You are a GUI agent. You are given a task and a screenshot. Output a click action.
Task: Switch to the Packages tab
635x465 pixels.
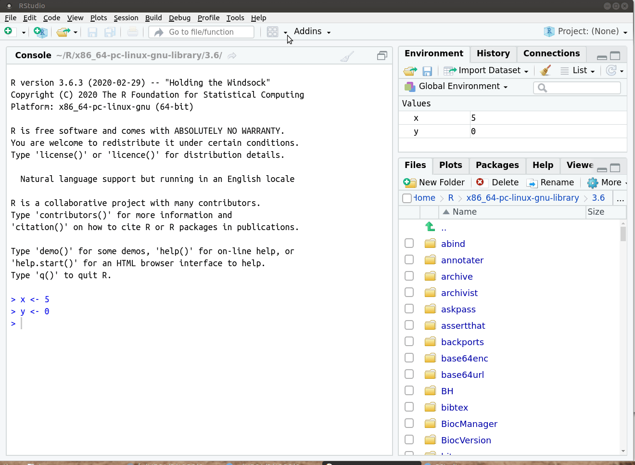[x=497, y=165]
